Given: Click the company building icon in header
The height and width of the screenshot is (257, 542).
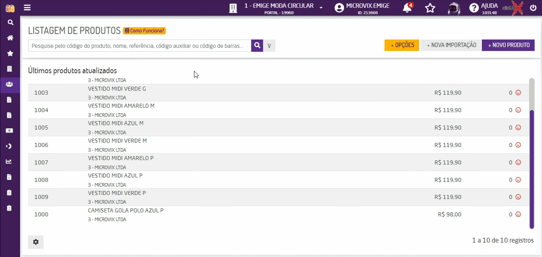Looking at the screenshot, I should tap(233, 8).
